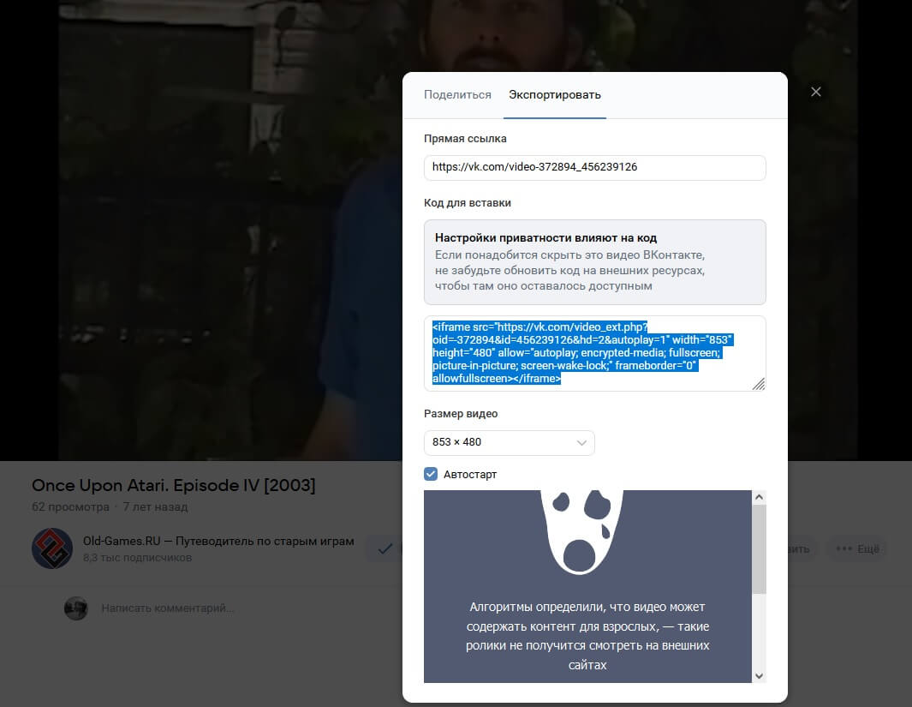Close the export dialog with X

click(x=816, y=92)
